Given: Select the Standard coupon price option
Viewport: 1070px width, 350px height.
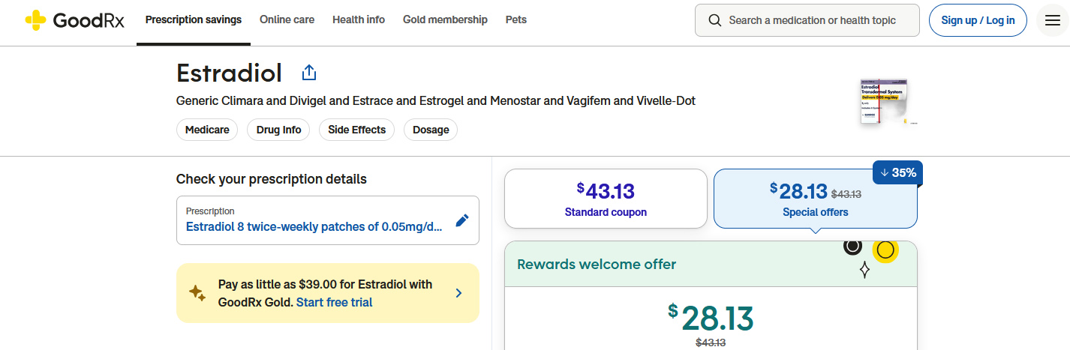Looking at the screenshot, I should pos(606,199).
